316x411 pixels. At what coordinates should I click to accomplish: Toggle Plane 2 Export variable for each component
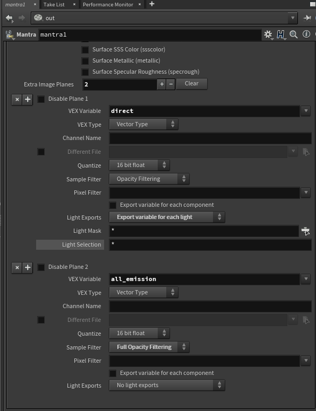pyautogui.click(x=113, y=373)
